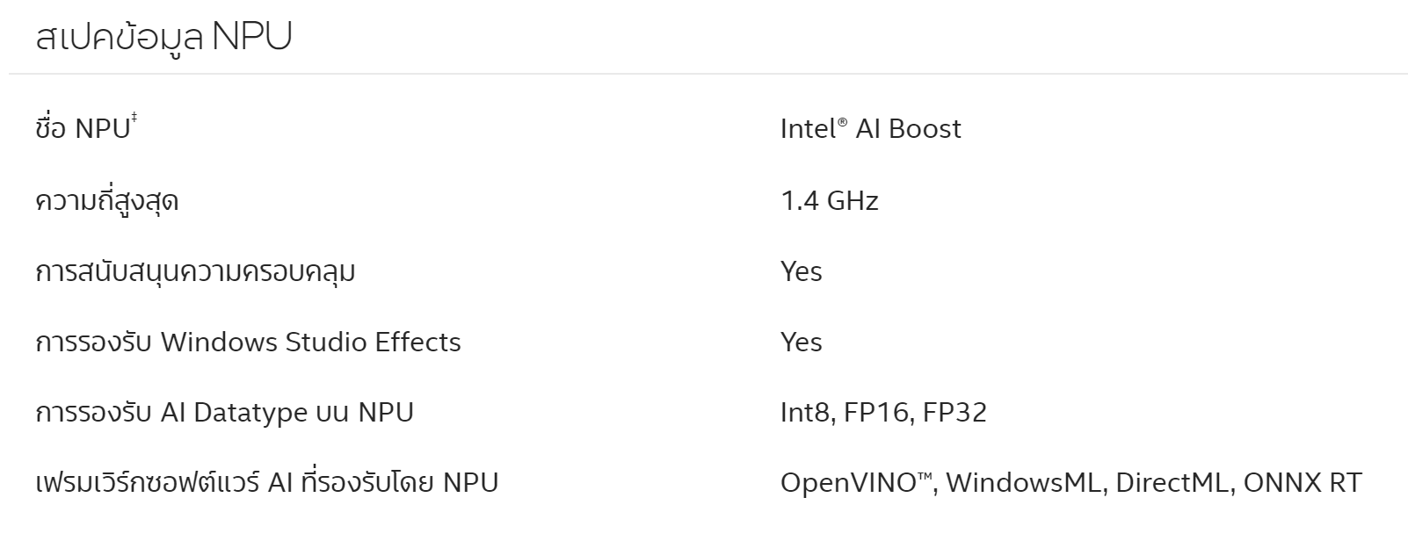Click "Yes" in the การสนับสนุนความครอบคลุม row

point(801,271)
